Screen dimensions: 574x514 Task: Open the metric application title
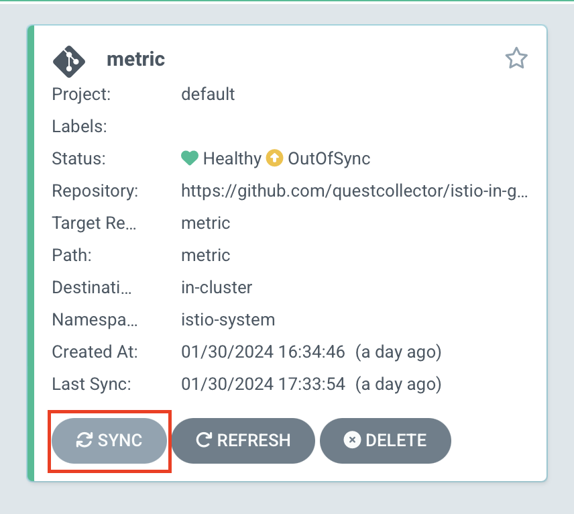(x=135, y=59)
